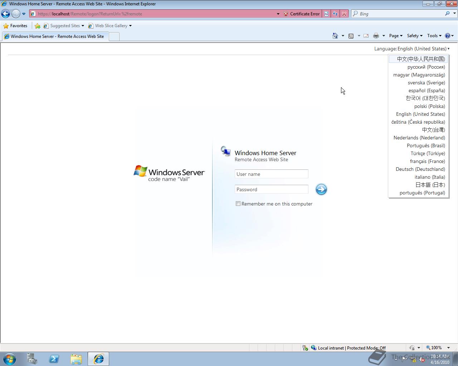Click the Add to Favorites Bar icon
This screenshot has height=366, width=458.
(38, 26)
